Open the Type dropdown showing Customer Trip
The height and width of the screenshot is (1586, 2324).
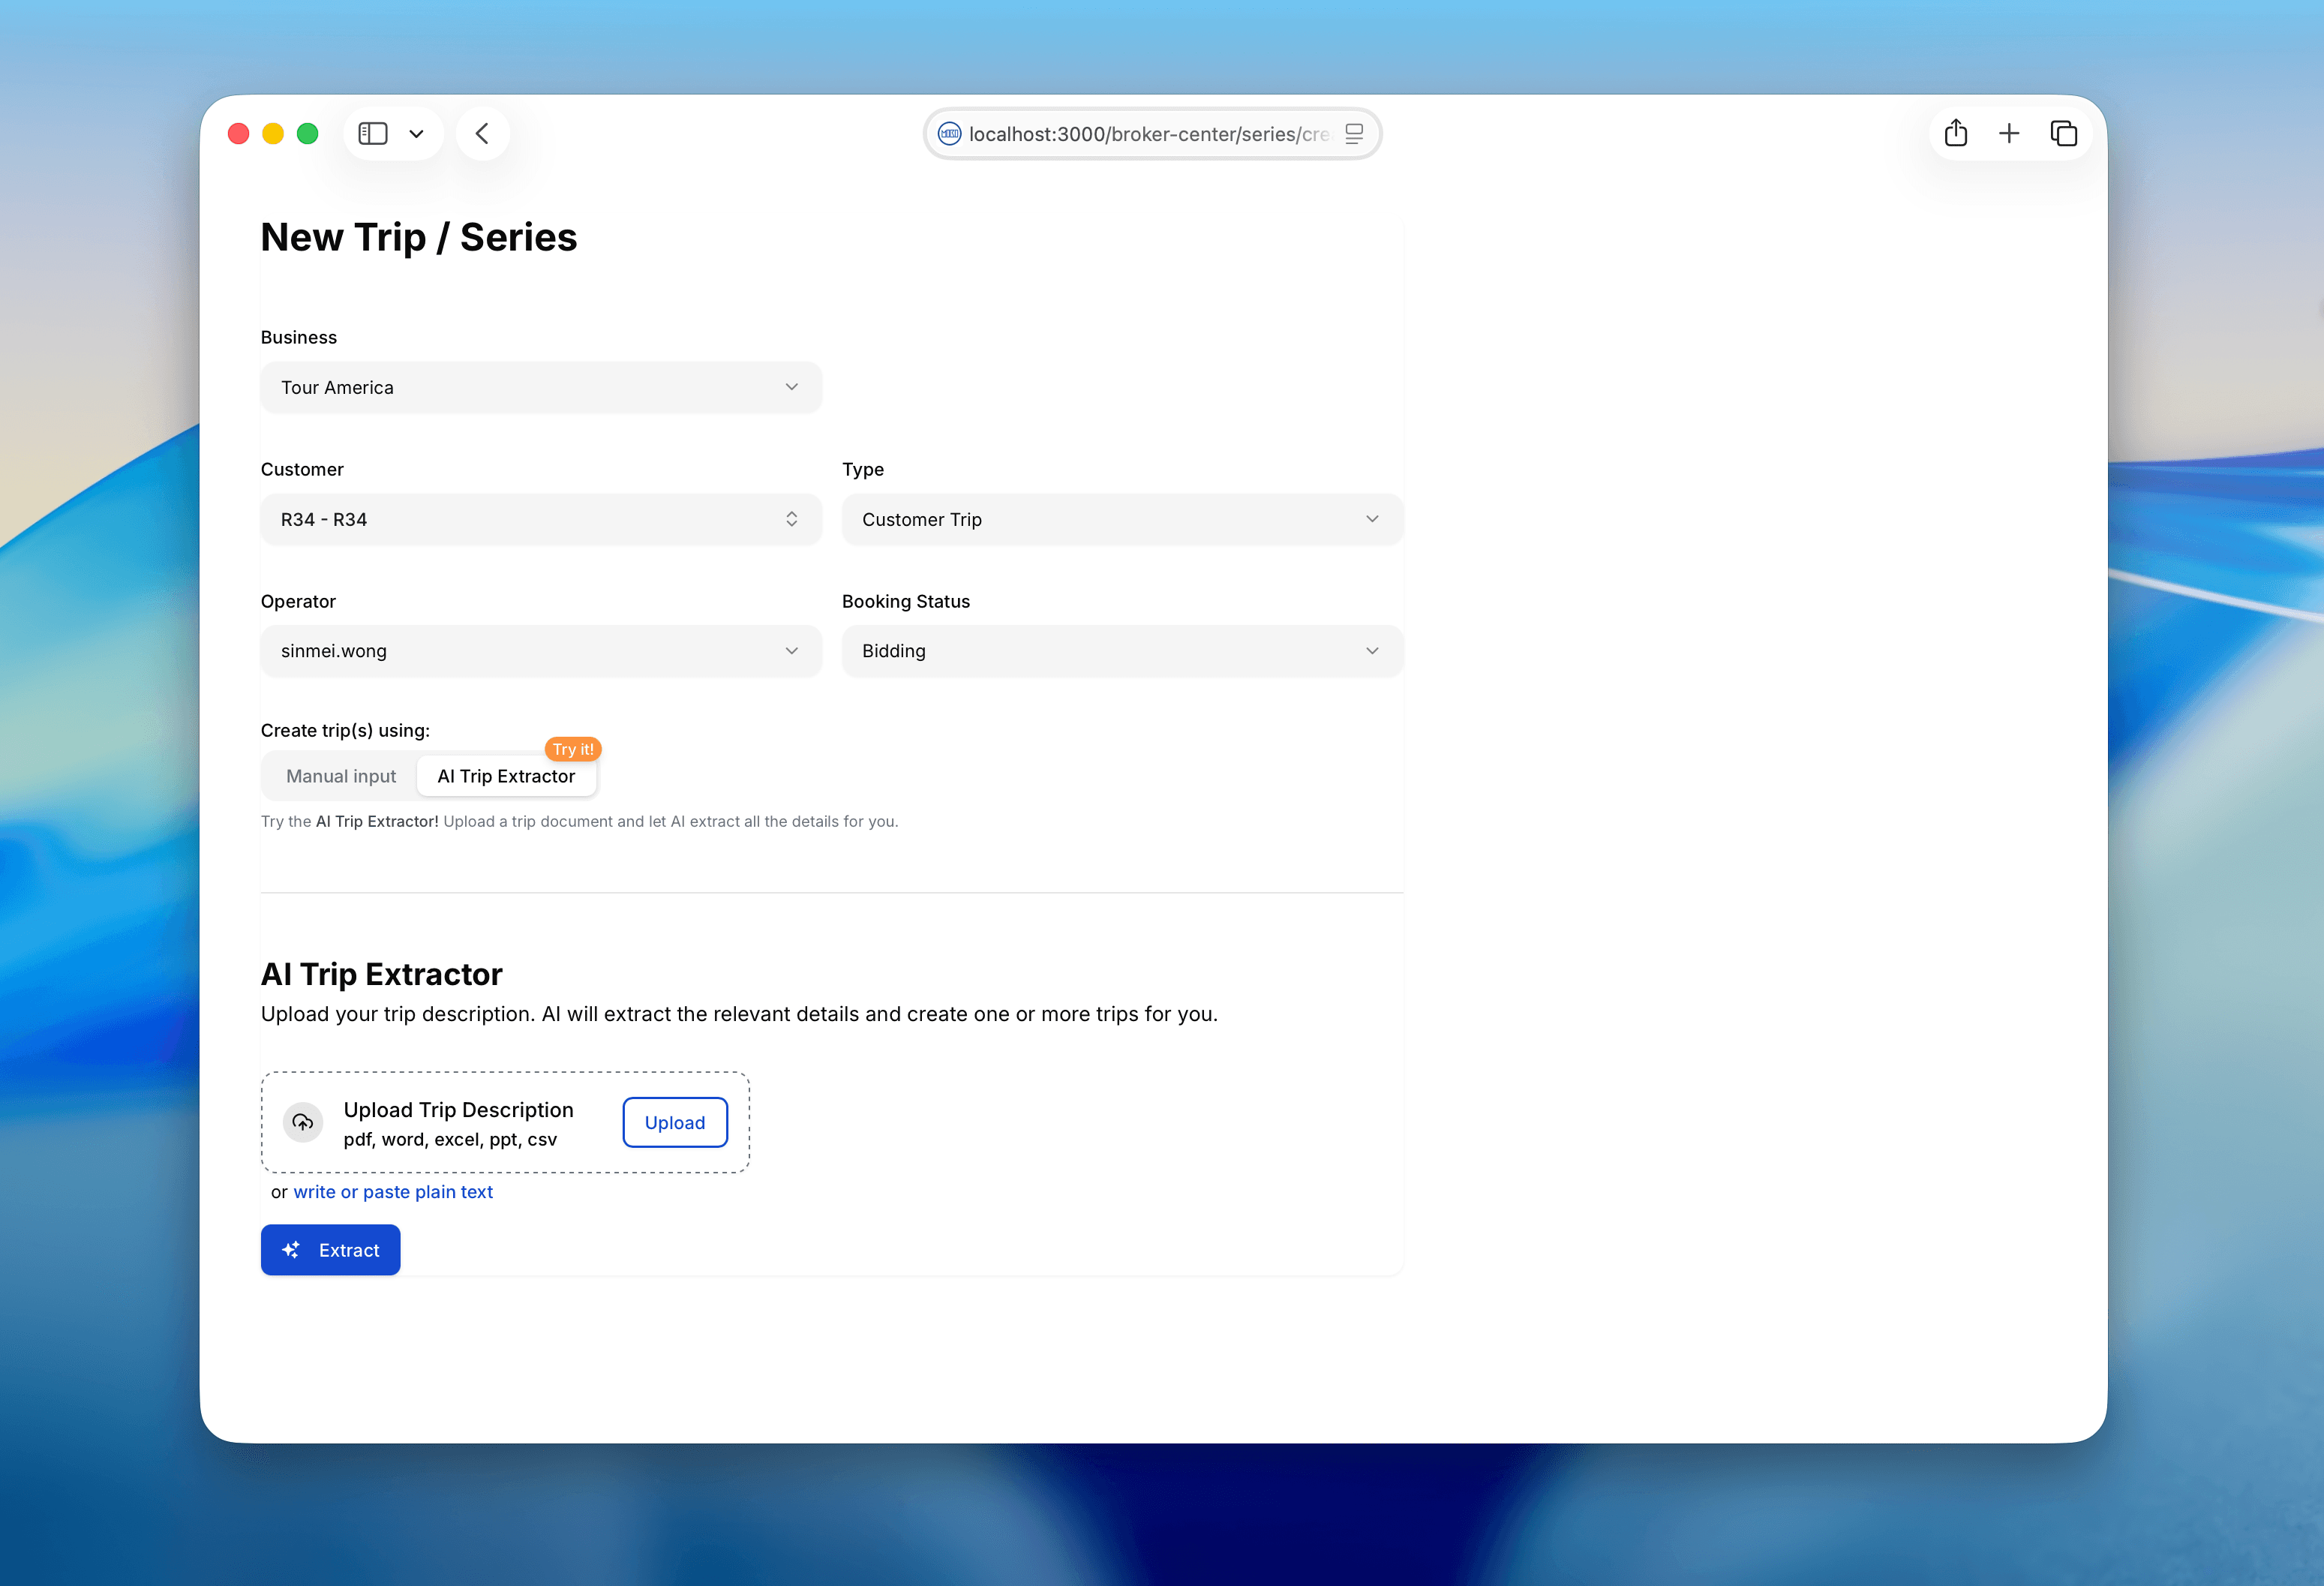(1122, 519)
